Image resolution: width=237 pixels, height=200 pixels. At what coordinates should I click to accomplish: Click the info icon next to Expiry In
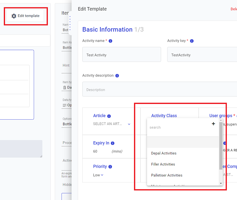(113, 143)
